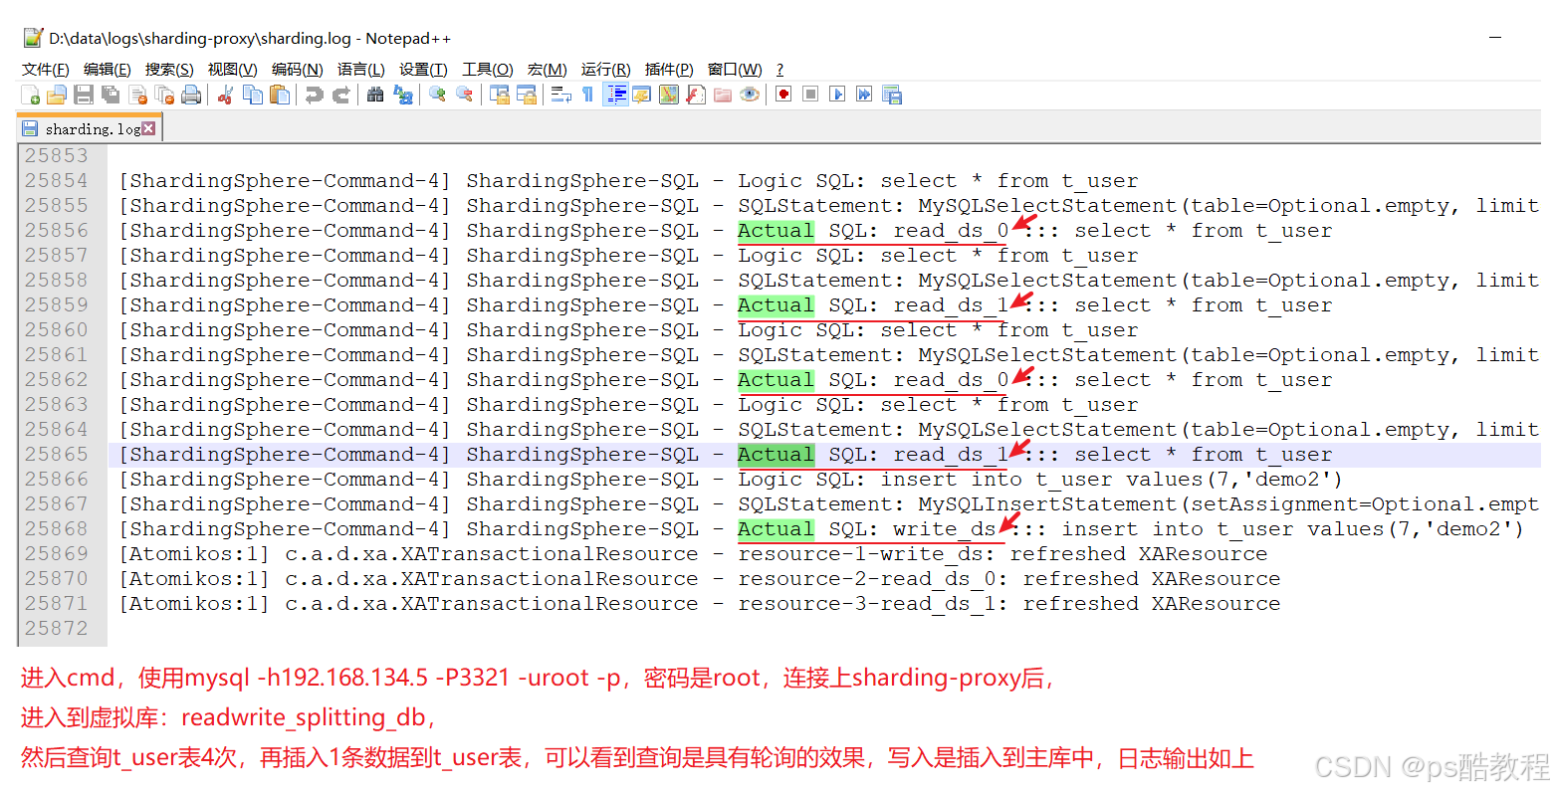Toggle Show All Characters pilcrow icon
Screen dimensions: 1554x794
pyautogui.click(x=588, y=95)
